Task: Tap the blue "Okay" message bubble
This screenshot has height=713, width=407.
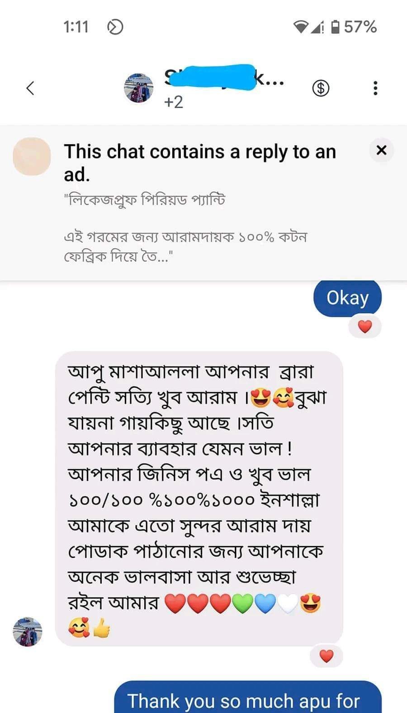Action: point(347,298)
